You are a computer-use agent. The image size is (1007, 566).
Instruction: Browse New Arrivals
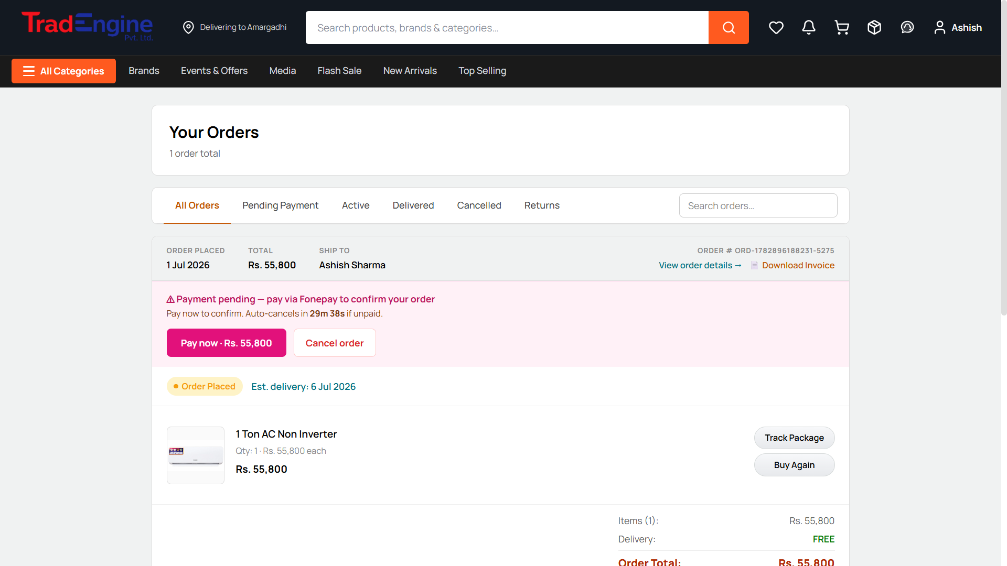pyautogui.click(x=410, y=71)
